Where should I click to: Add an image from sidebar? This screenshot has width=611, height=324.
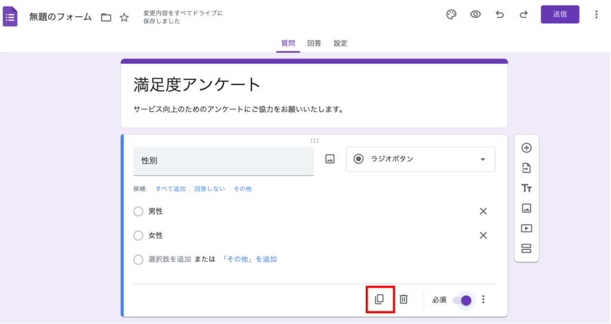526,208
